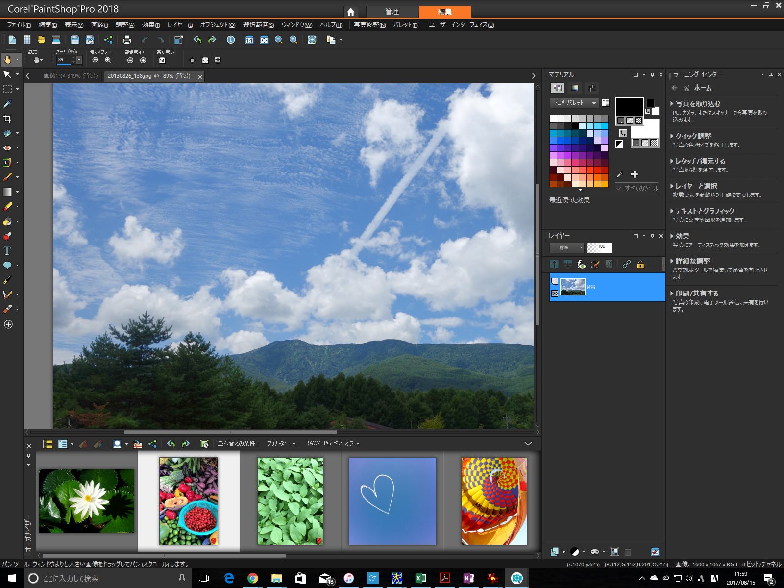Expand the 写真を取り込む section
Viewport: 784px width, 588px height.
click(x=698, y=104)
